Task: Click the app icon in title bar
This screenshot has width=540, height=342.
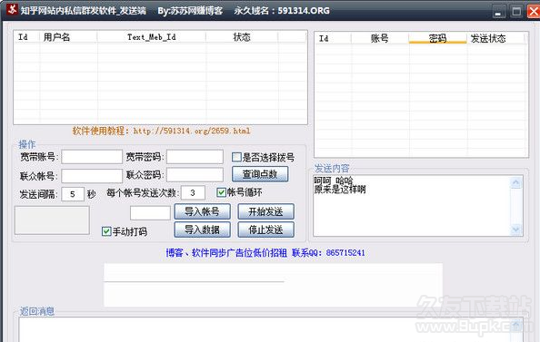Action: (12, 10)
